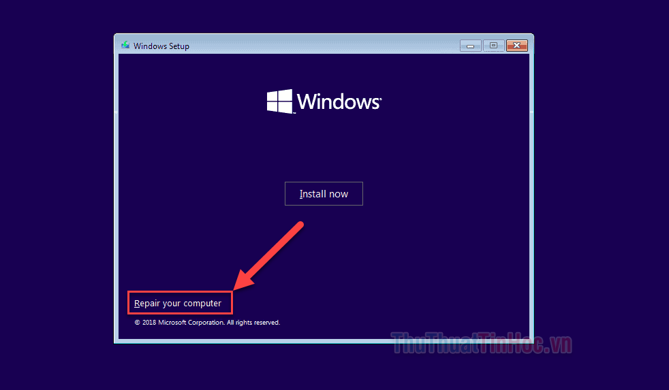Click the ThuThuatTinHoc.vn watermark

click(482, 345)
